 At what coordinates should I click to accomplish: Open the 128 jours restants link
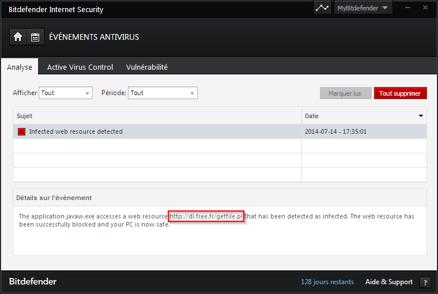(x=327, y=282)
